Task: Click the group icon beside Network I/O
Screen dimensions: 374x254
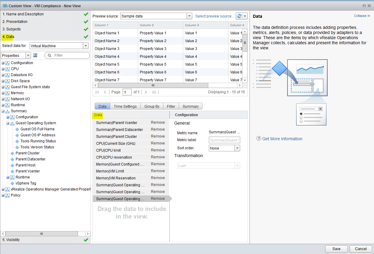Action: click(8, 99)
